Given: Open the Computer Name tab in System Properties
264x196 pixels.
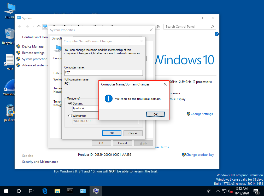Looking at the screenshot, I should [x=56, y=38].
